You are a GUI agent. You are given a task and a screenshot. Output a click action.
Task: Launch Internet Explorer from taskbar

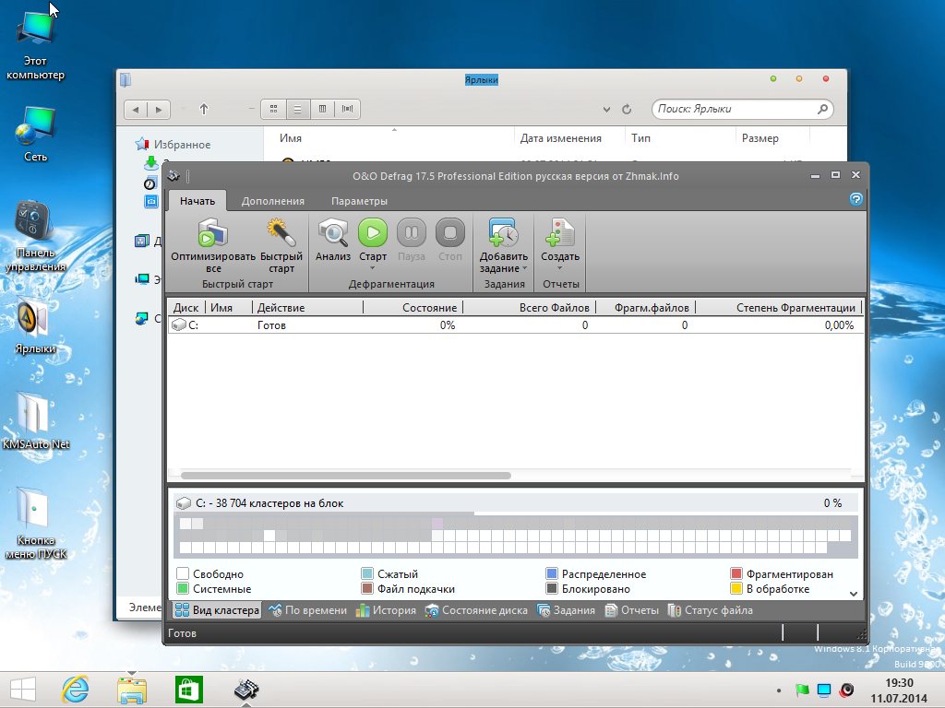coord(76,690)
